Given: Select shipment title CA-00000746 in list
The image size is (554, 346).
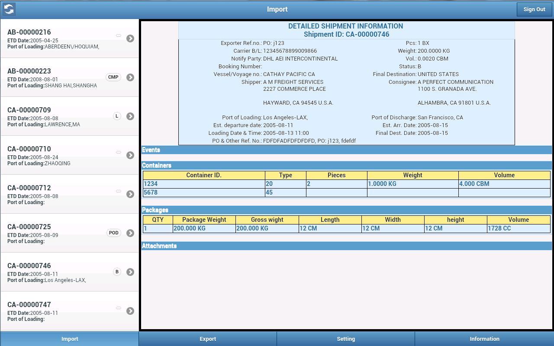Looking at the screenshot, I should click(x=29, y=266).
